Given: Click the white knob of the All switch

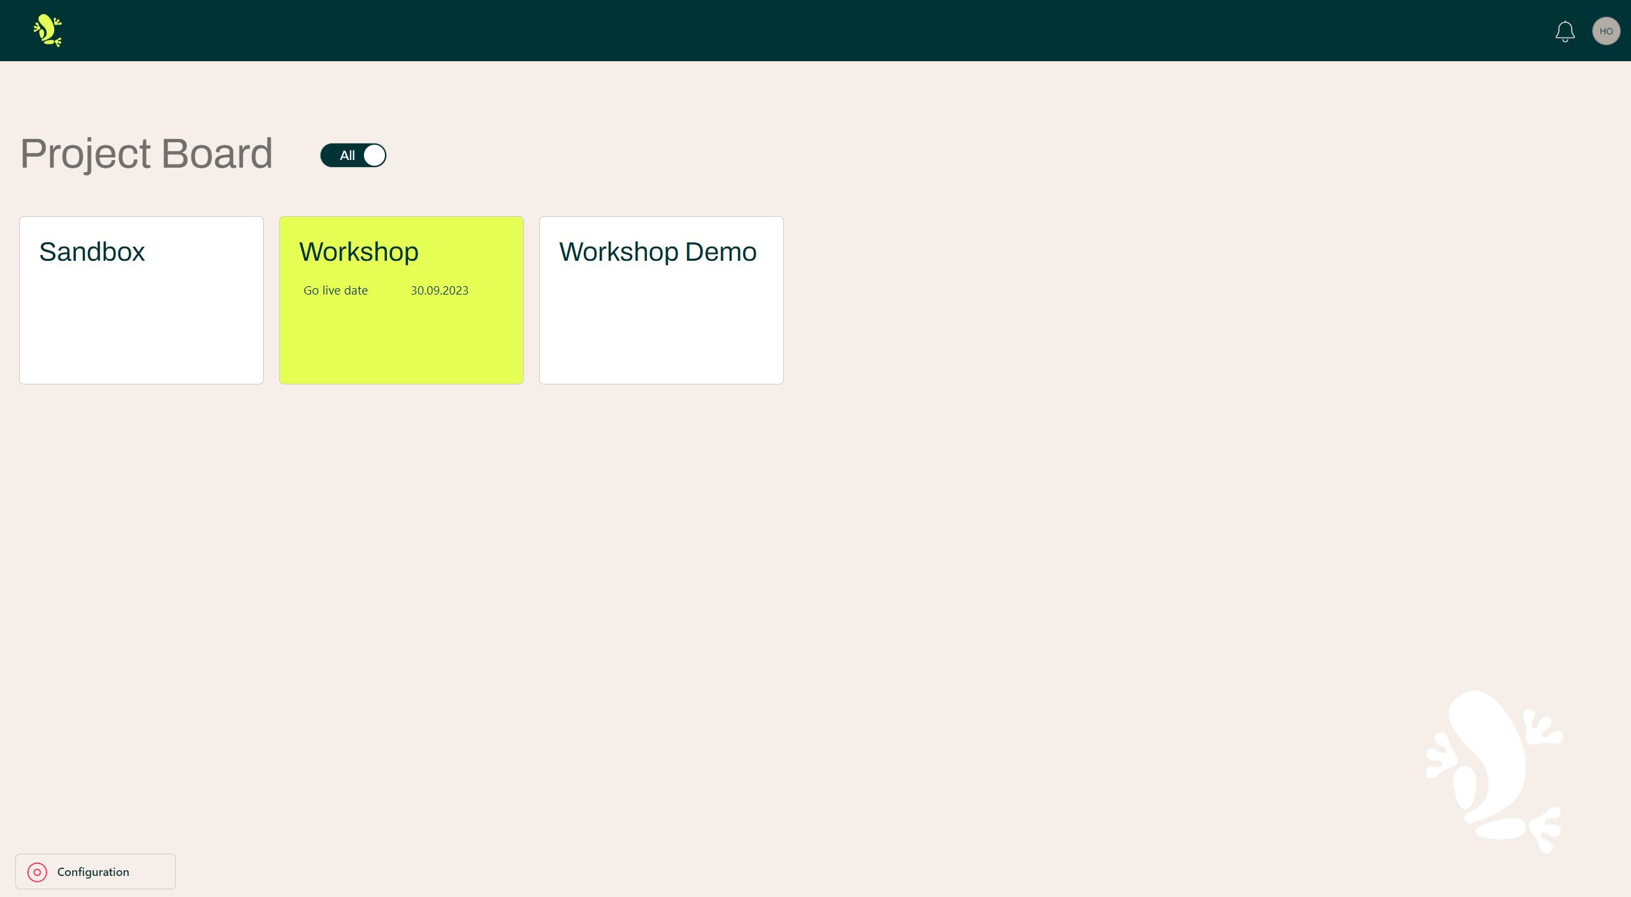Looking at the screenshot, I should pos(374,155).
